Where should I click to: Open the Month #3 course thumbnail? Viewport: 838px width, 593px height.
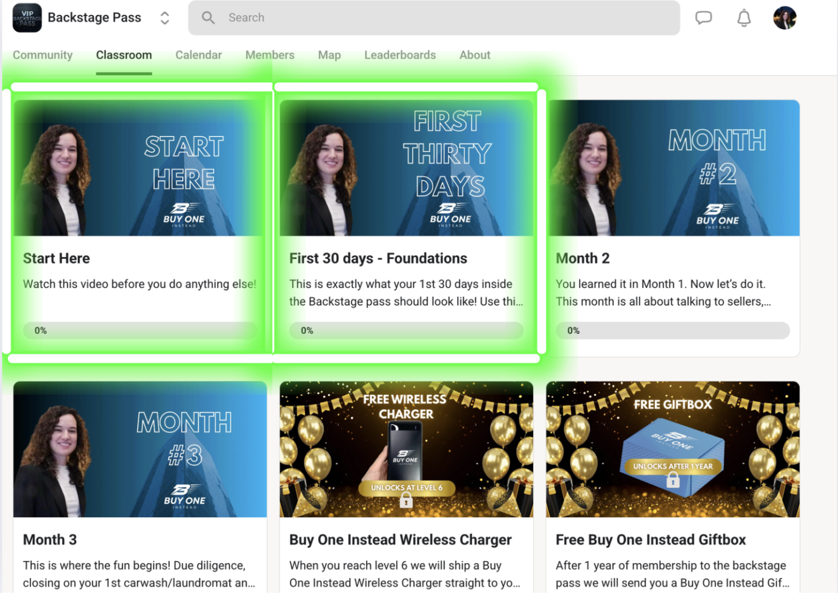point(140,449)
